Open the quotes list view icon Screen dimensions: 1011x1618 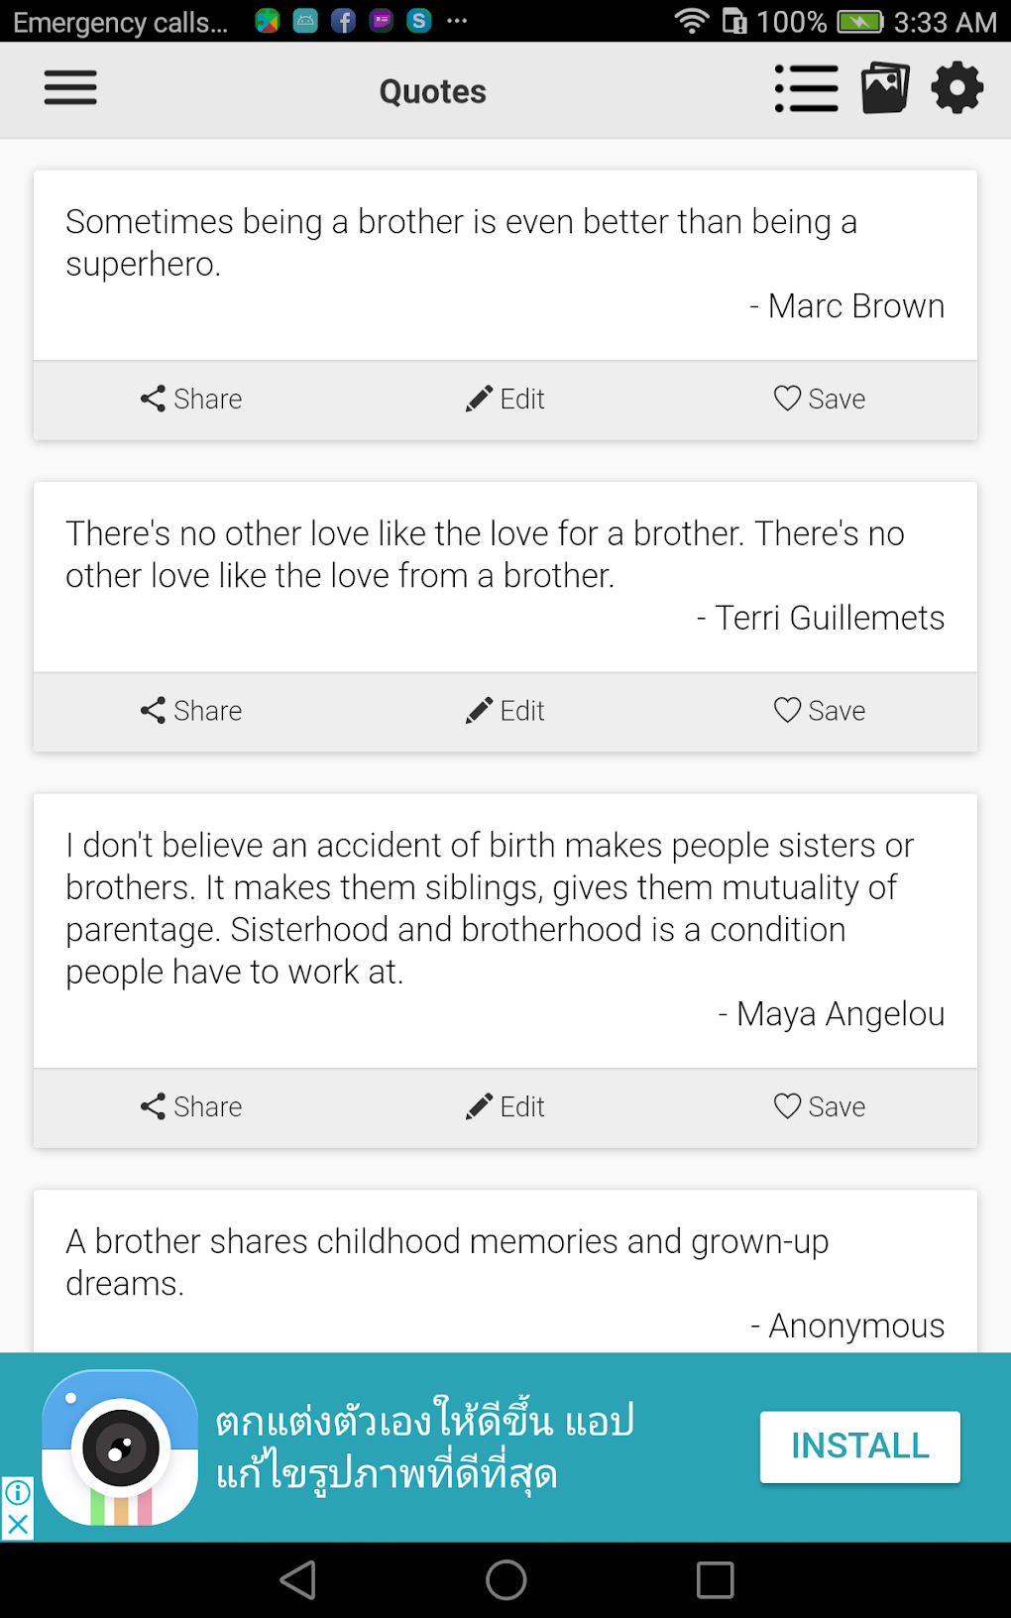coord(806,89)
